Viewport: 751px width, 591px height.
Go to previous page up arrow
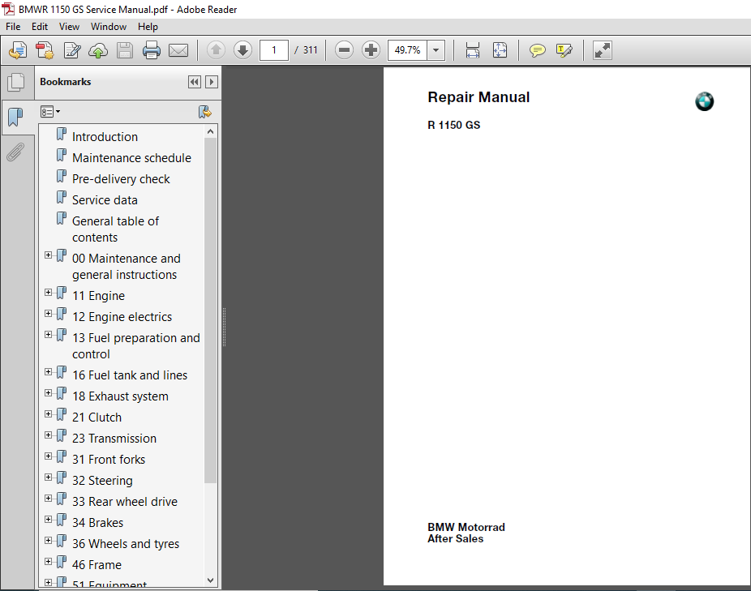click(216, 49)
